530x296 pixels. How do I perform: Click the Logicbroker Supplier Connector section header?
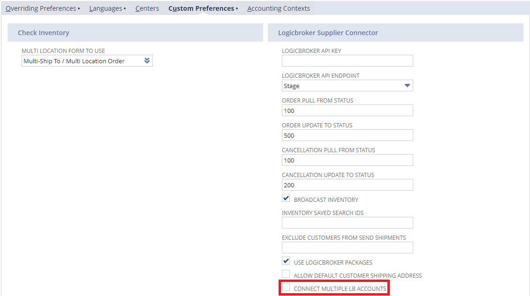click(328, 33)
